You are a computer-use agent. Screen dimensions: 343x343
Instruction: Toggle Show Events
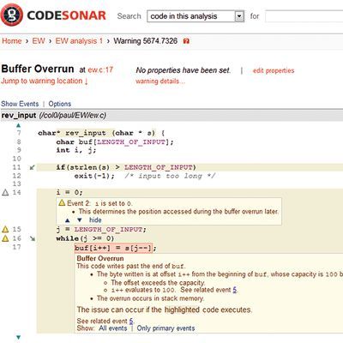(20, 104)
